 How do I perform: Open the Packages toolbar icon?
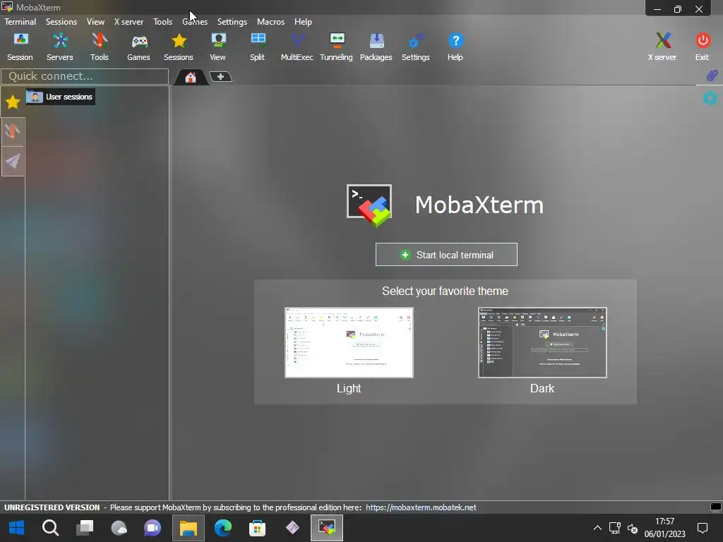pyautogui.click(x=376, y=47)
